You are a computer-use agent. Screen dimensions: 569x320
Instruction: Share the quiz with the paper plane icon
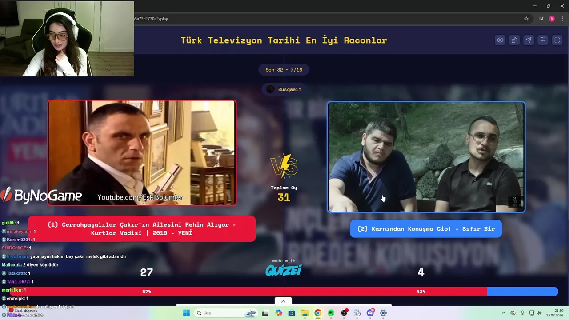(x=529, y=40)
